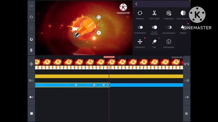Tap the redo arrow icon
Screen dimensions: 218x122
click(31, 28)
